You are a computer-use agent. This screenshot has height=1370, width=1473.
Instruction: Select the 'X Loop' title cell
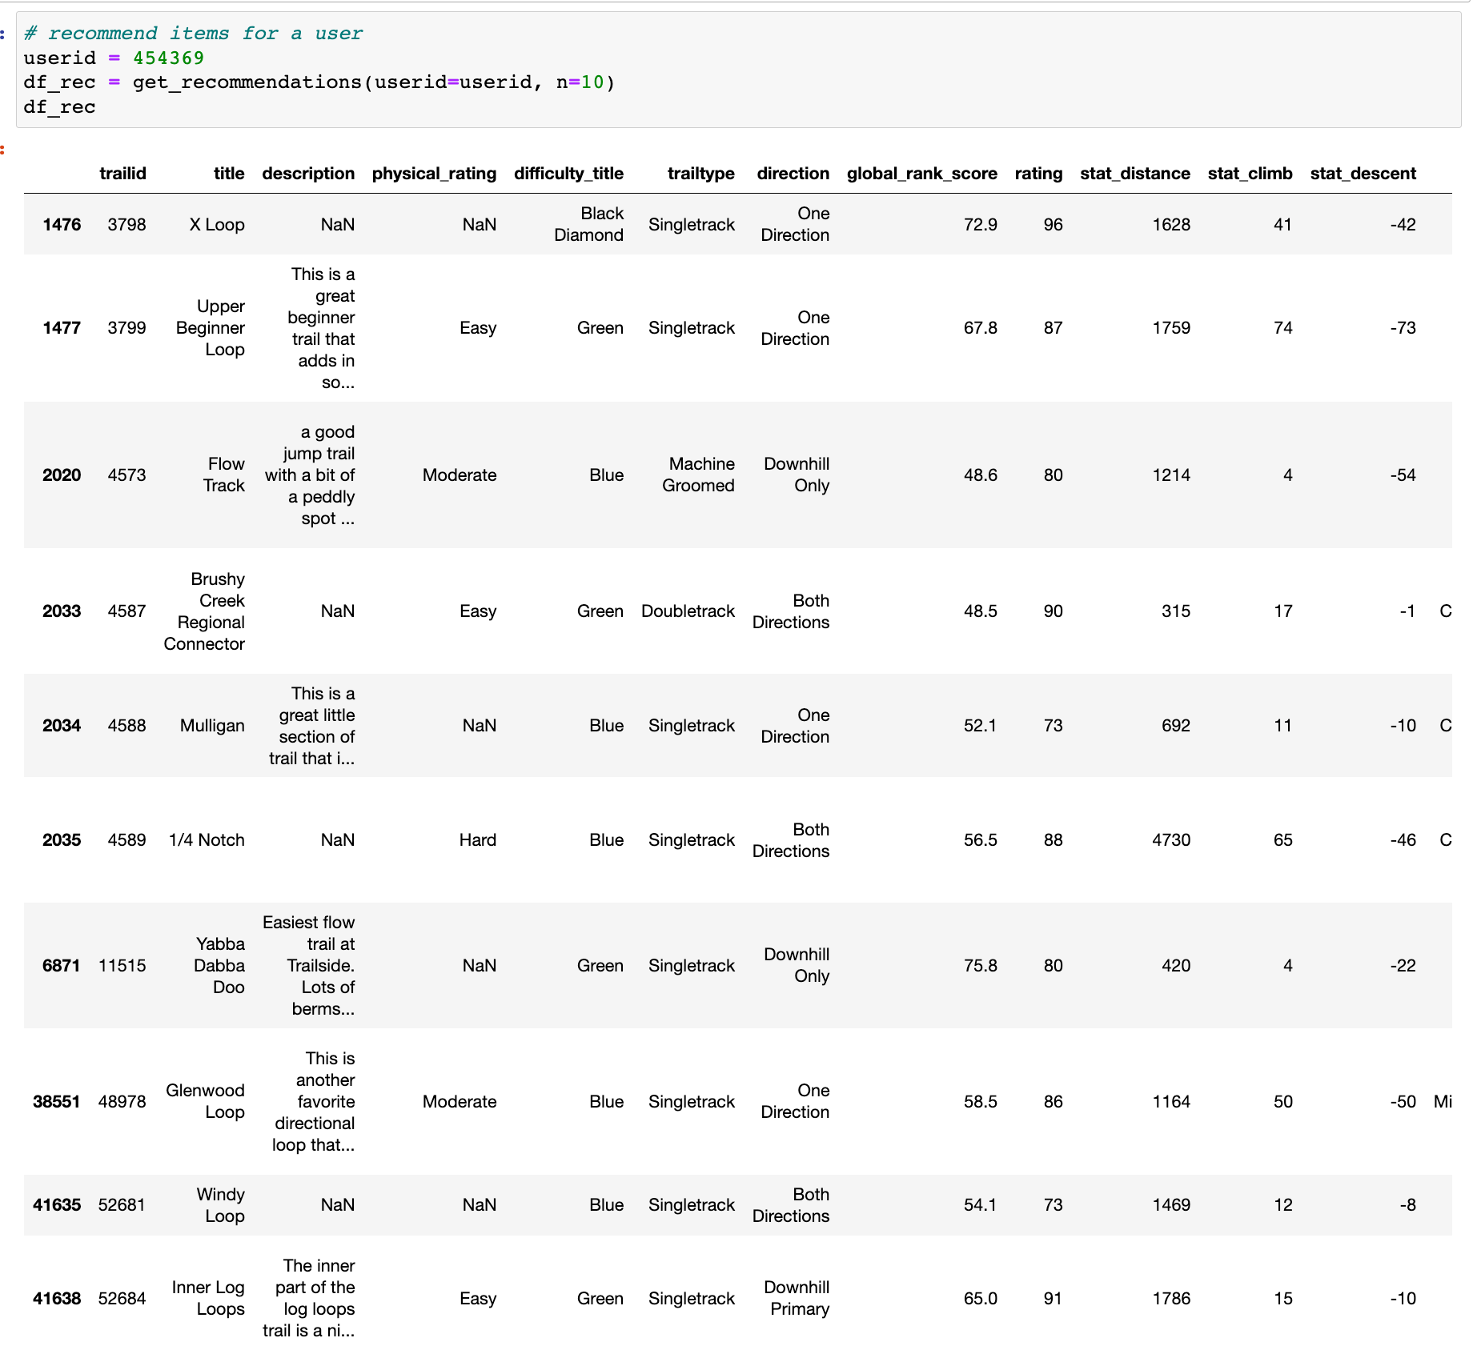click(x=216, y=225)
